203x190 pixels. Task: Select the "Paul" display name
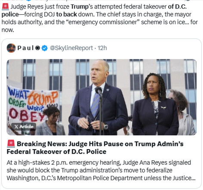25,48
